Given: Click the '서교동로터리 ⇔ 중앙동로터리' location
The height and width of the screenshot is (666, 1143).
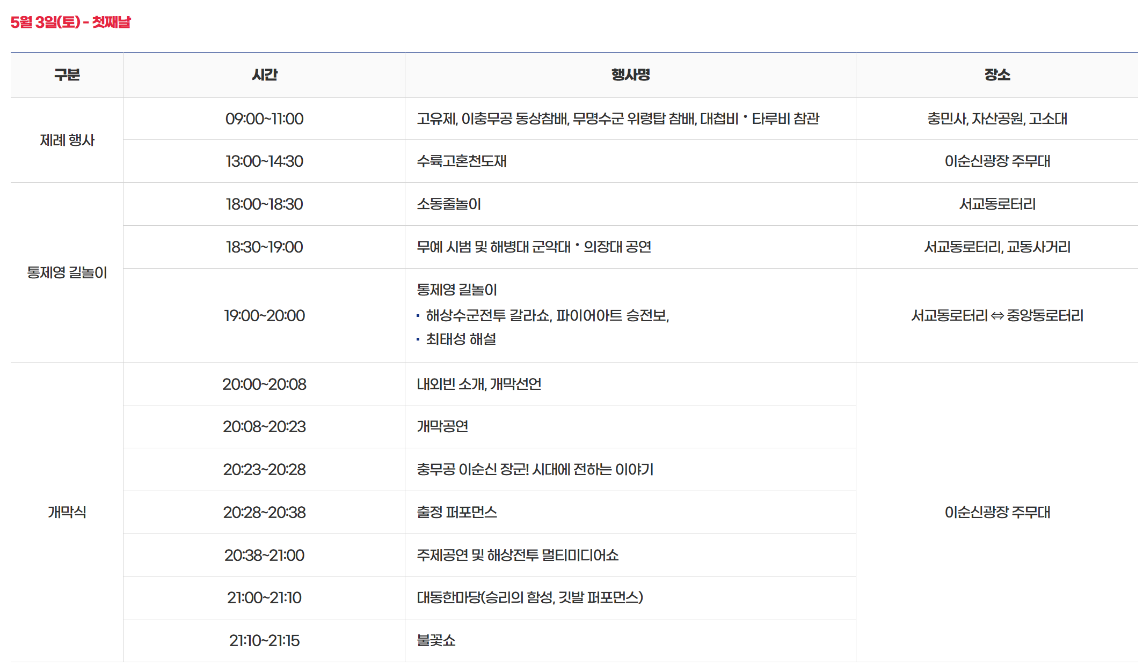Looking at the screenshot, I should [997, 315].
